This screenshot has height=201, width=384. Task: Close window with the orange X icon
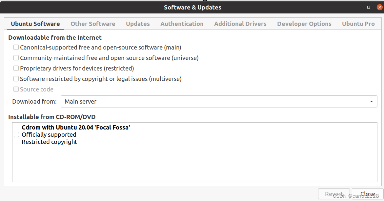(380, 7)
